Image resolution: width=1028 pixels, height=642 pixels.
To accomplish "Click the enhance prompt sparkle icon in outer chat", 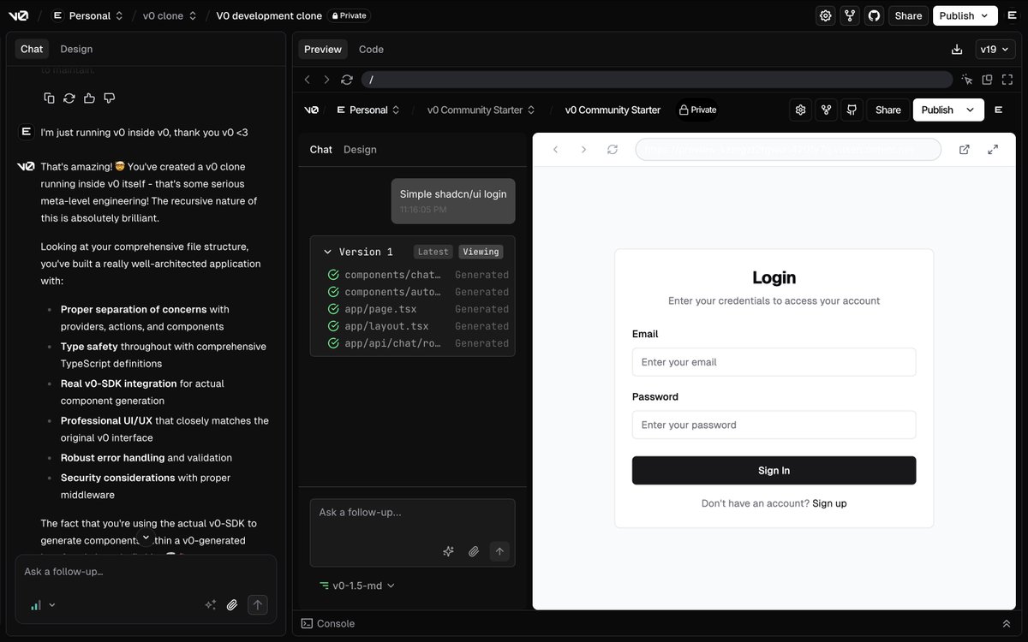I will click(210, 604).
